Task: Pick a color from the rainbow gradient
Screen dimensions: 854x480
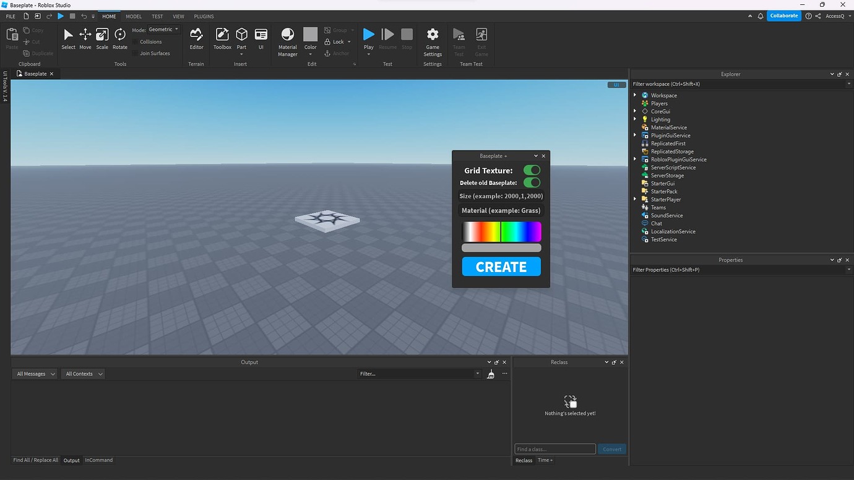Action: click(501, 231)
